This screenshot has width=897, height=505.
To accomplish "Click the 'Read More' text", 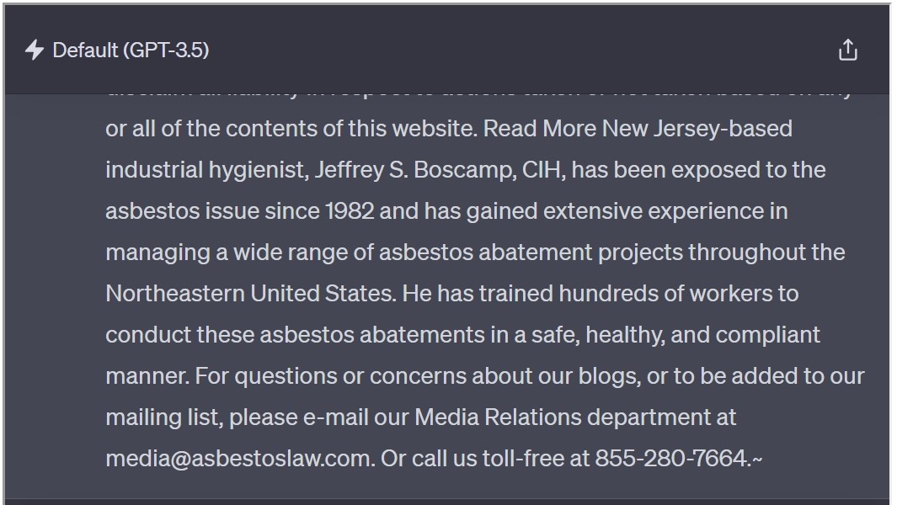I will pyautogui.click(x=540, y=129).
